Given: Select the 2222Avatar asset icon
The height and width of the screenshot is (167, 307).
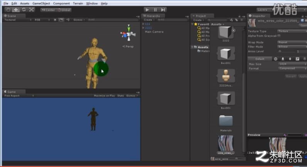Looking at the screenshot, I should coord(226,76).
